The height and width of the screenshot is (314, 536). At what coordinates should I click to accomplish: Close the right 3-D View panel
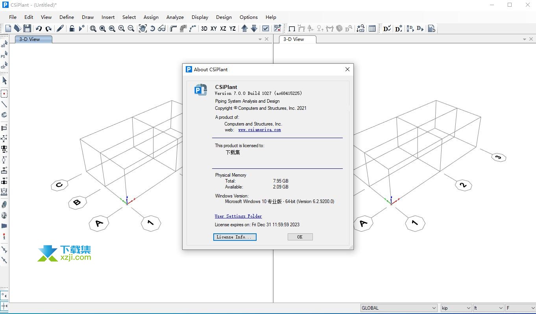pos(531,39)
